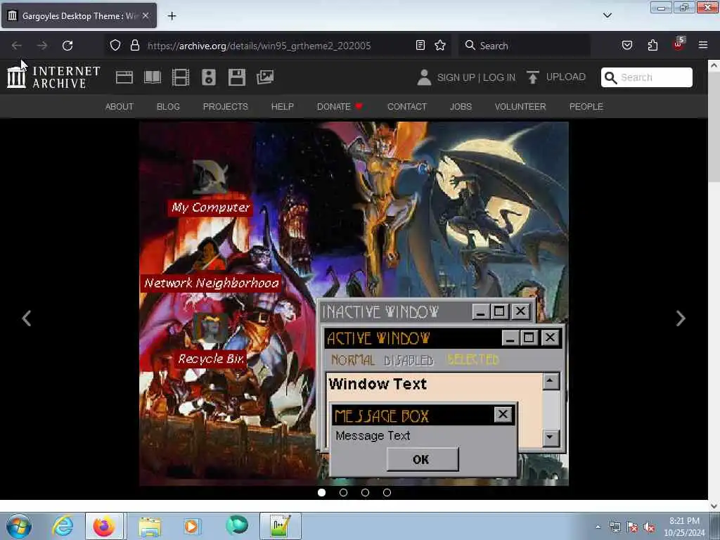Viewport: 720px width, 540px height.
Task: Click the SIGN UP | LOG IN link
Action: [x=476, y=77]
